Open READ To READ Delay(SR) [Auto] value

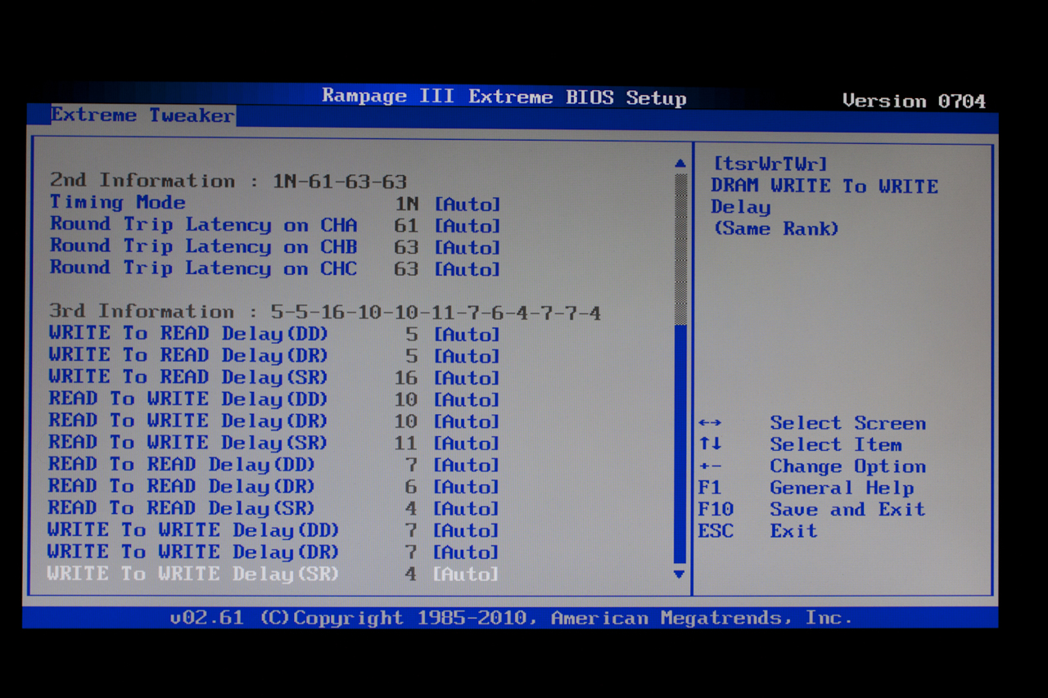point(467,509)
